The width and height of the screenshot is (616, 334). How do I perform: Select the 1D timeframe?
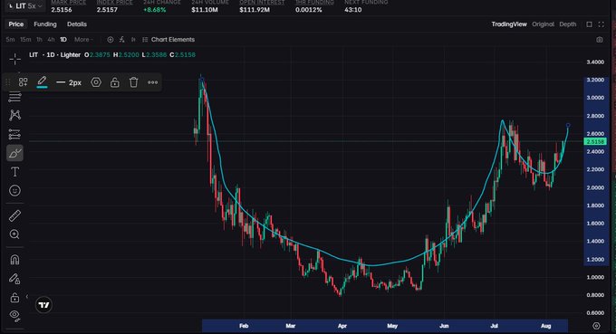pyautogui.click(x=63, y=40)
